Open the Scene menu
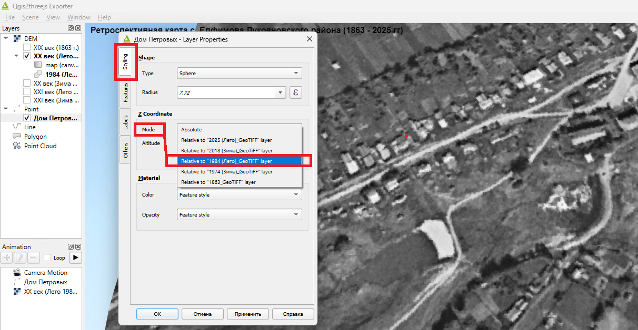 tap(31, 17)
